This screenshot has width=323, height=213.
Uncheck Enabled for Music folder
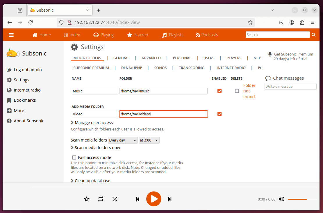[220, 91]
